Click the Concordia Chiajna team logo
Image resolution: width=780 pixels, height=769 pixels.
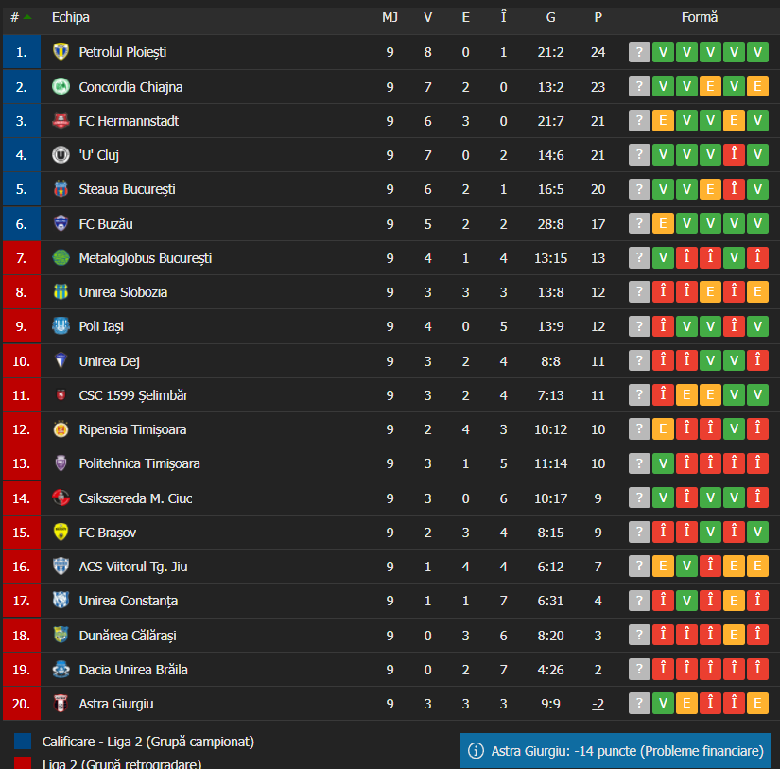click(61, 87)
